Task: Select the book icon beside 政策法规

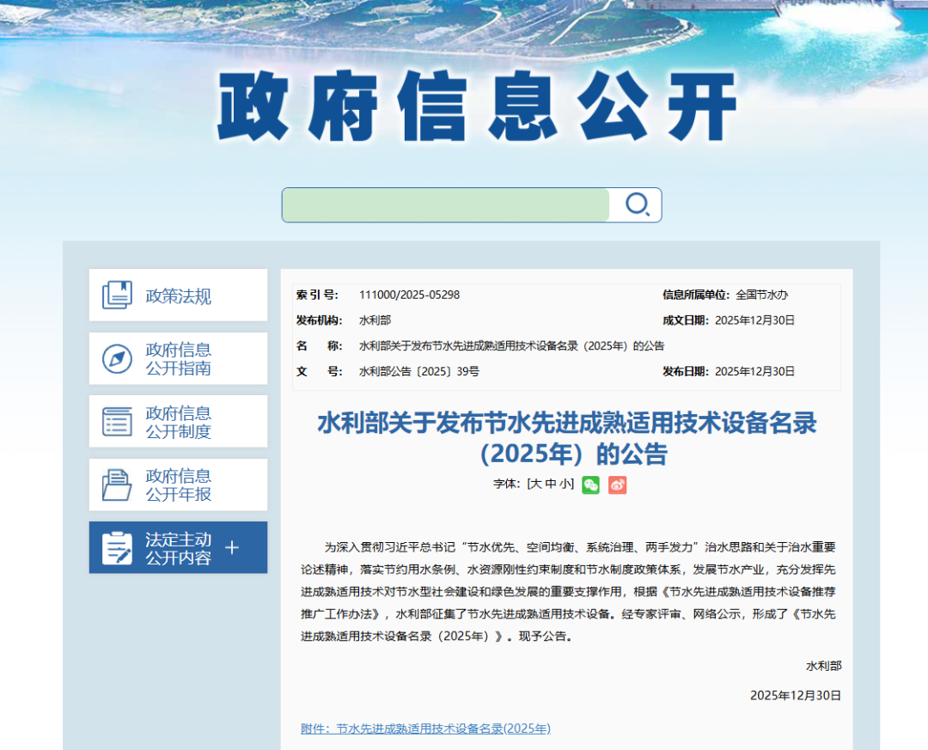Action: [116, 295]
